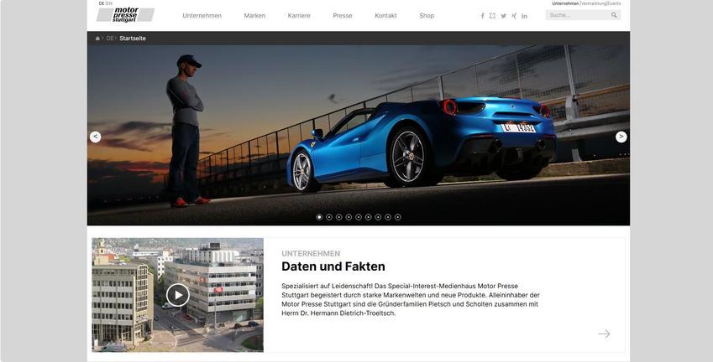713x362 pixels.
Task: Open the Shop menu item
Action: point(427,15)
